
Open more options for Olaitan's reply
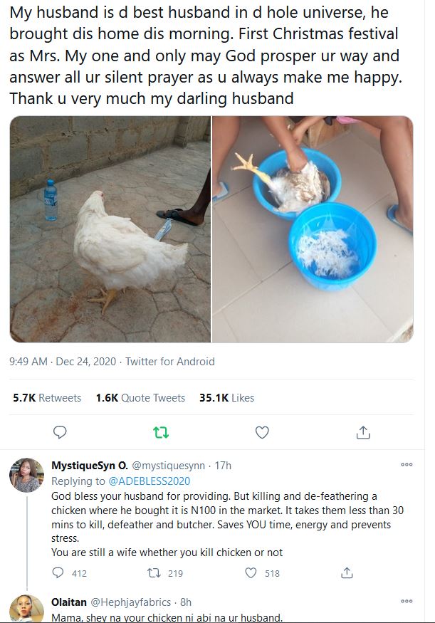tap(407, 602)
